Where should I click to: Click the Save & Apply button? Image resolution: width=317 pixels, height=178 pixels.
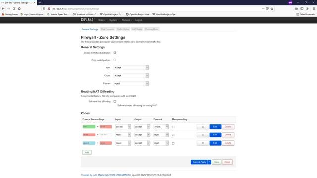[199, 162]
